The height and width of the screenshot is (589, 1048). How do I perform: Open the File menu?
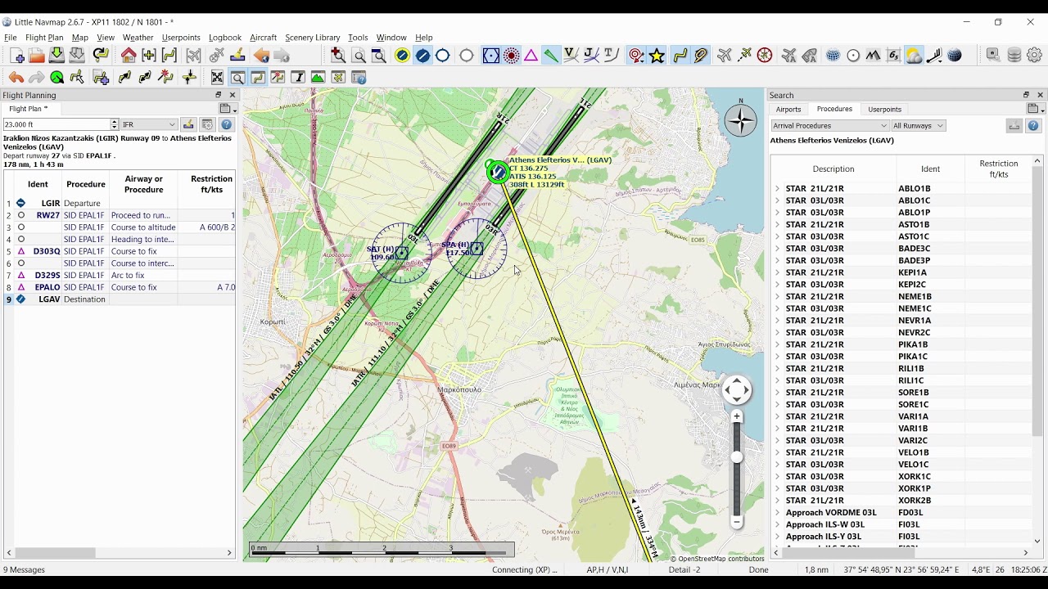(10, 38)
